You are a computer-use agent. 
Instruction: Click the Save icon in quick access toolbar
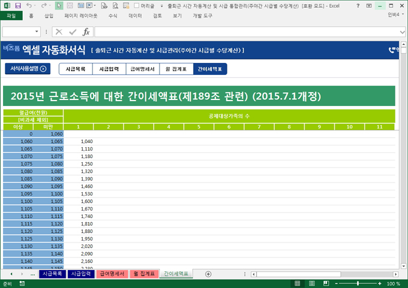[18, 5]
